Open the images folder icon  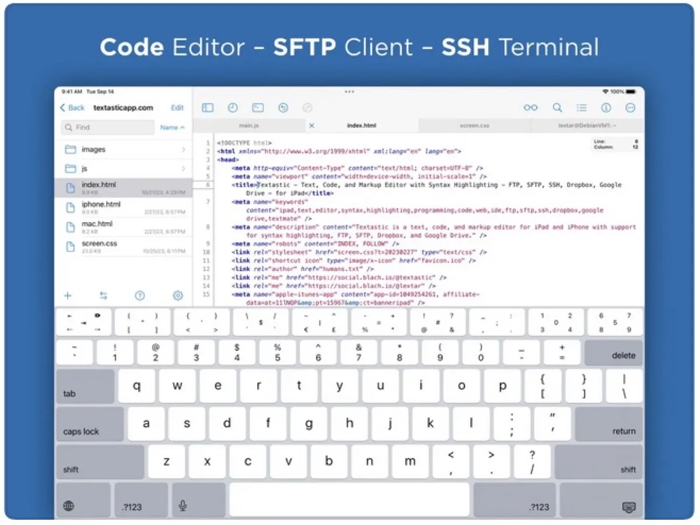point(71,149)
